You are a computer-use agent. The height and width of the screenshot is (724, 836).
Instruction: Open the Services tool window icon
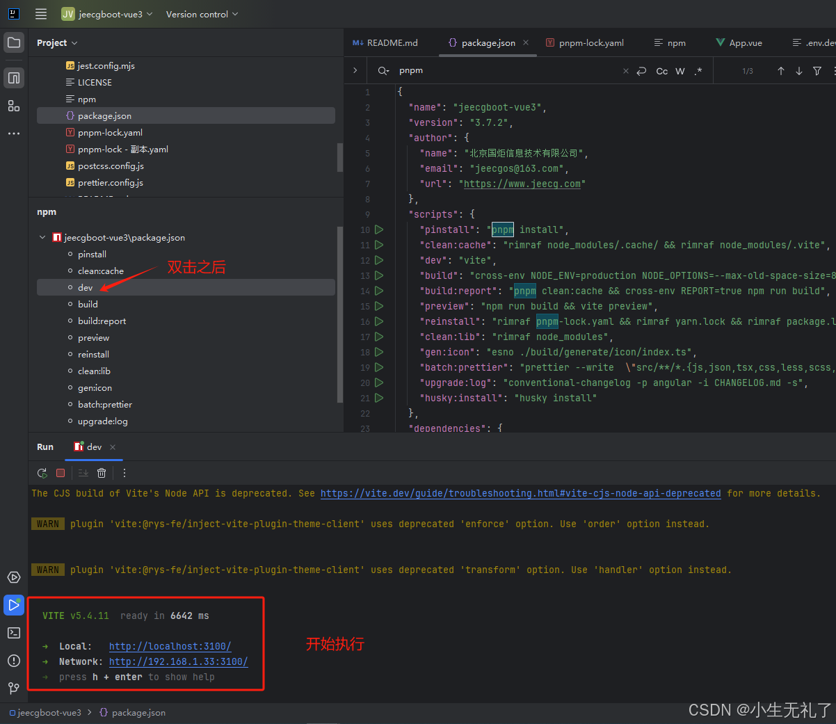point(14,577)
